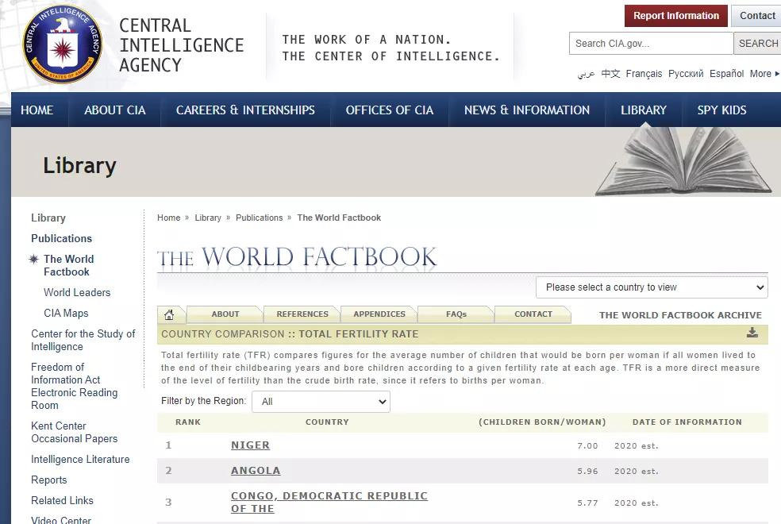Screen dimensions: 781x524
Task: Switch site language to Русский
Action: tap(686, 74)
